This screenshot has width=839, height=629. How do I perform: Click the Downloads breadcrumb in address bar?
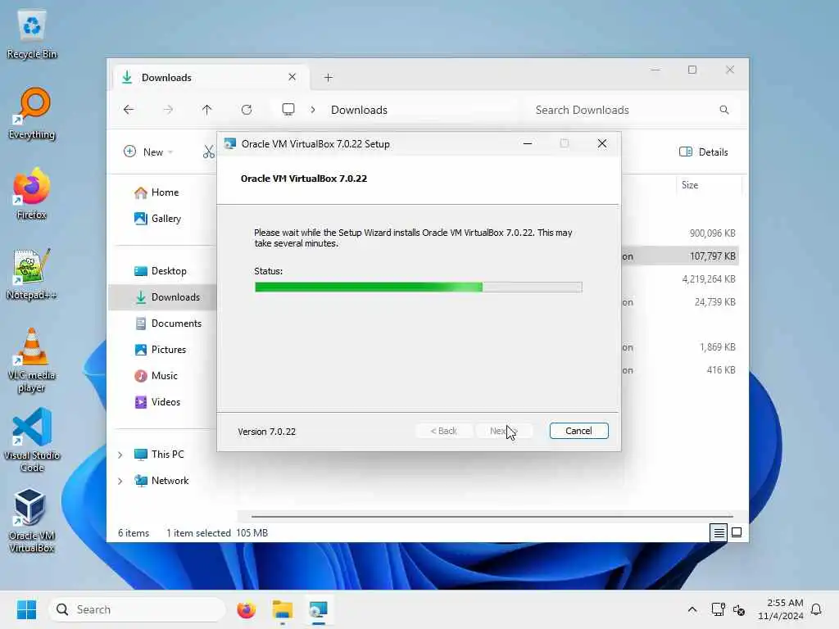pos(359,110)
